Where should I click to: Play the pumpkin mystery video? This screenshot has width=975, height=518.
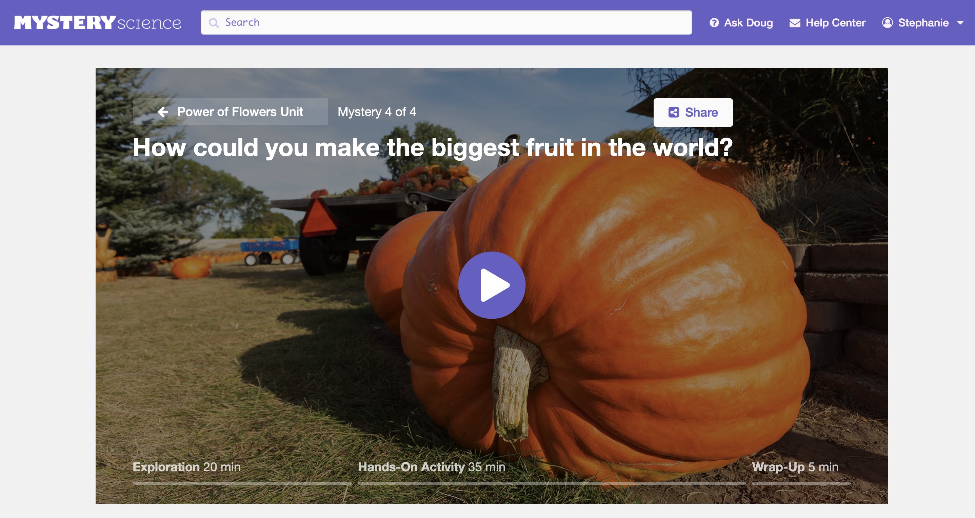[491, 285]
